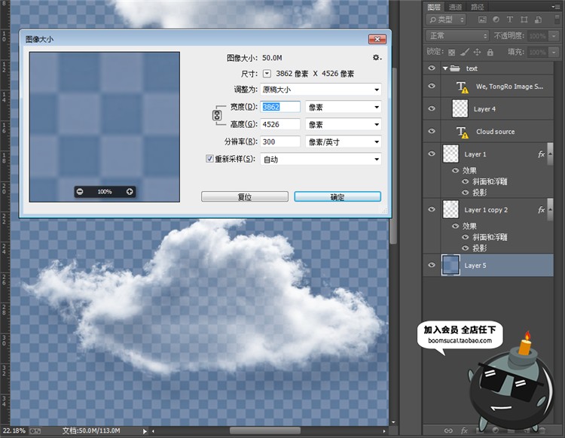Click the 确定 (OK) button
The width and height of the screenshot is (565, 438).
337,196
